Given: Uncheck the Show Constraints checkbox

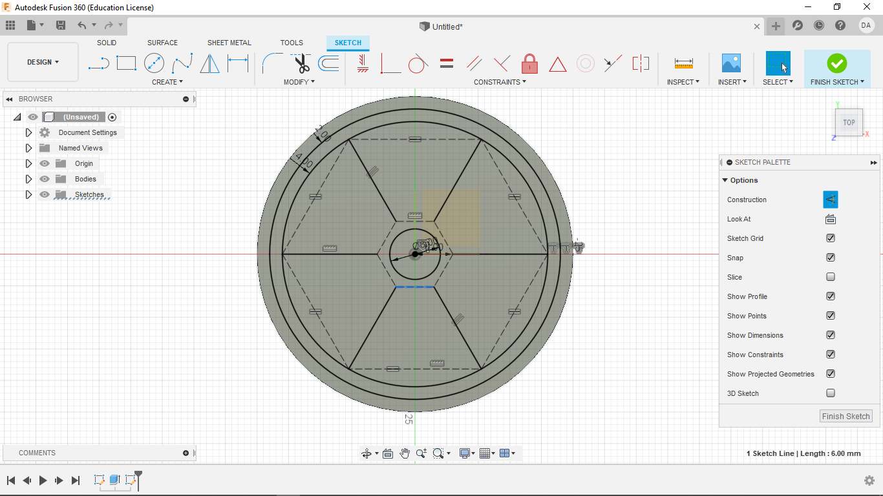Looking at the screenshot, I should click(x=831, y=355).
